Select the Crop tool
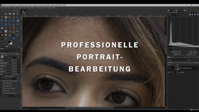 point(18,17)
